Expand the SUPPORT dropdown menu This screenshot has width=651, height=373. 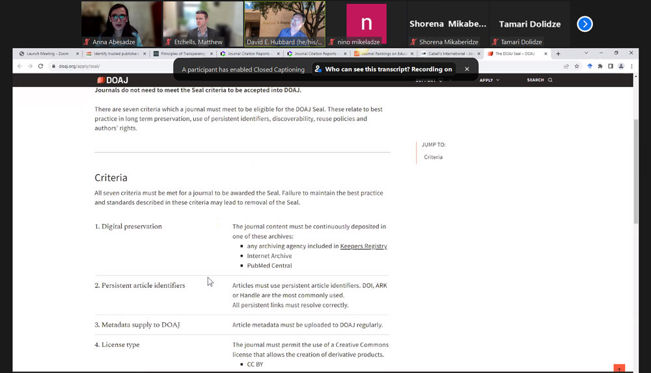(x=429, y=80)
